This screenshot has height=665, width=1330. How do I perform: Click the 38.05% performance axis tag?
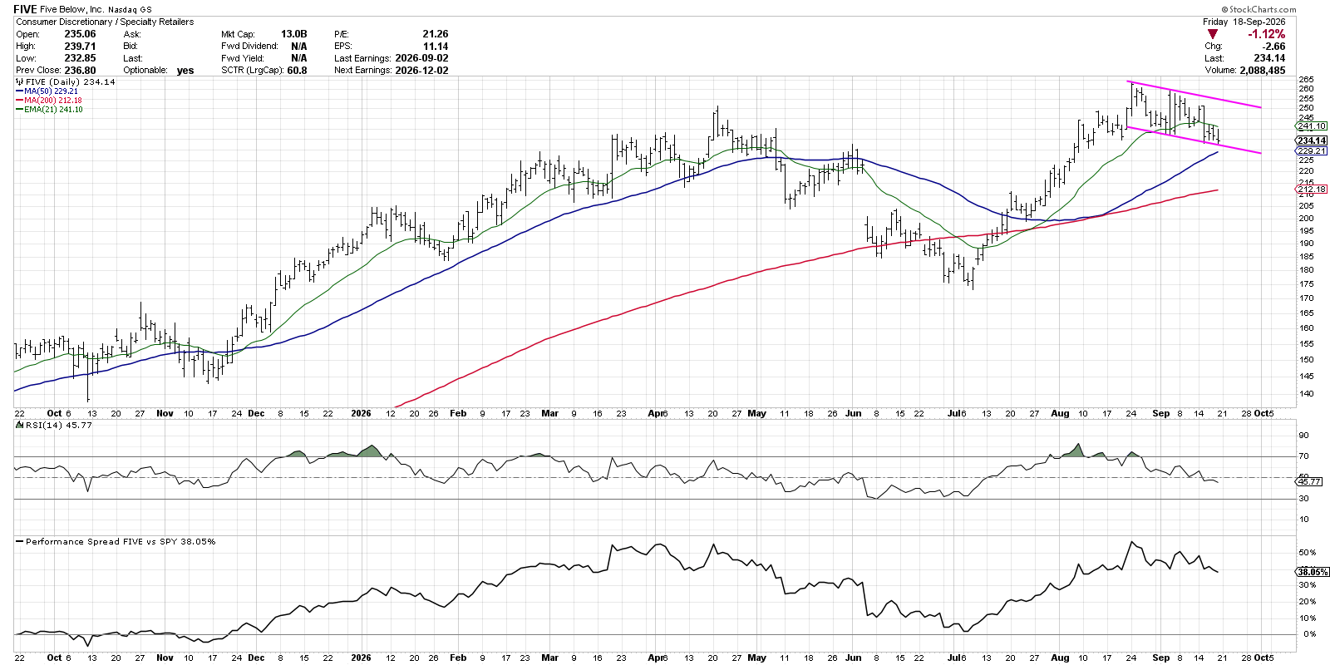click(x=1313, y=572)
